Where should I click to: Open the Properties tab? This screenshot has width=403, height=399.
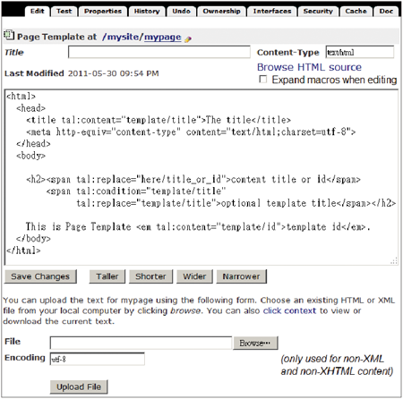(x=103, y=12)
